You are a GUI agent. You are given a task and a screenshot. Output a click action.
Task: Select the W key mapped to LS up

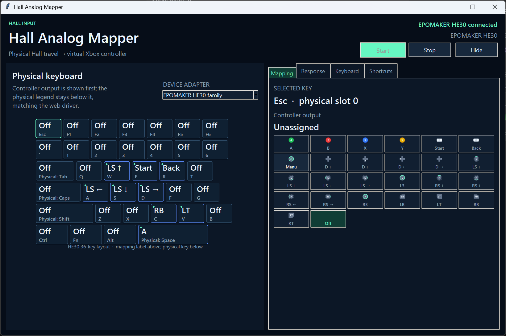pos(117,171)
